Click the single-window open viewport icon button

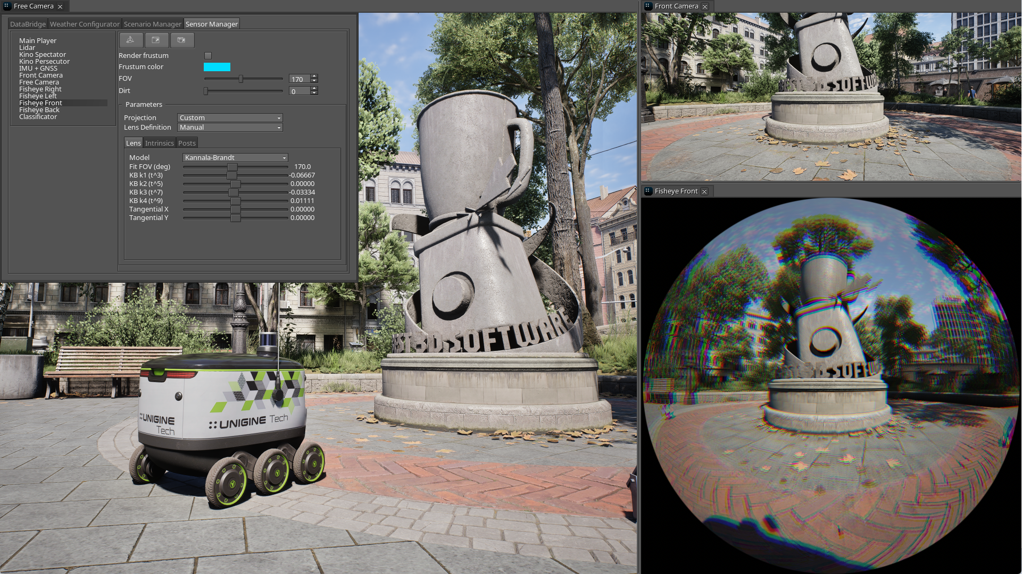click(156, 40)
